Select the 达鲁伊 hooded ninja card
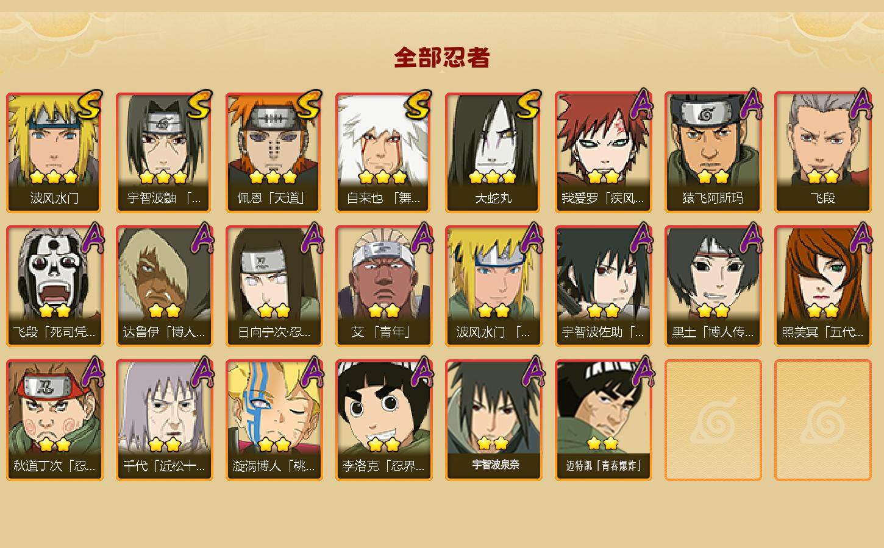The height and width of the screenshot is (548, 884). point(164,286)
